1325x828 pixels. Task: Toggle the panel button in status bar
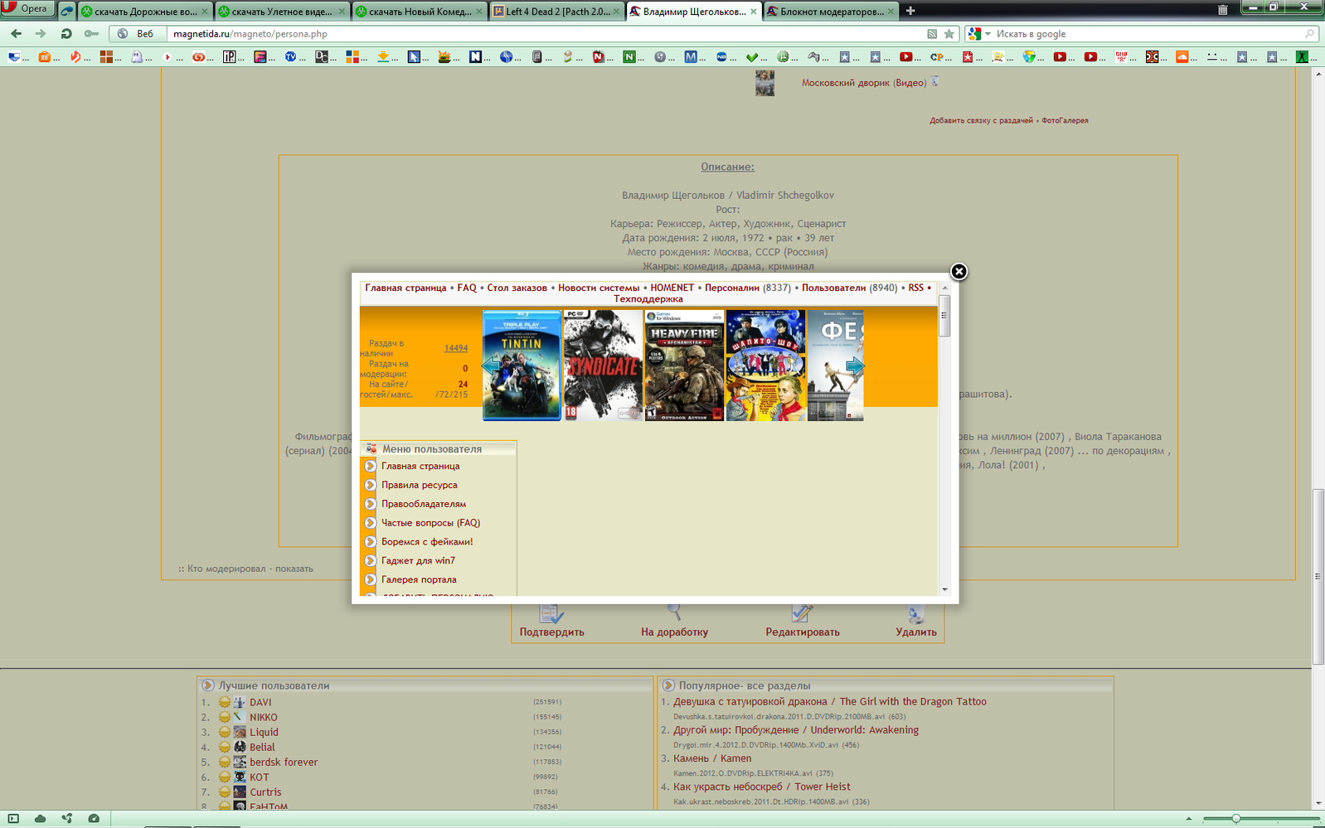pyautogui.click(x=13, y=819)
